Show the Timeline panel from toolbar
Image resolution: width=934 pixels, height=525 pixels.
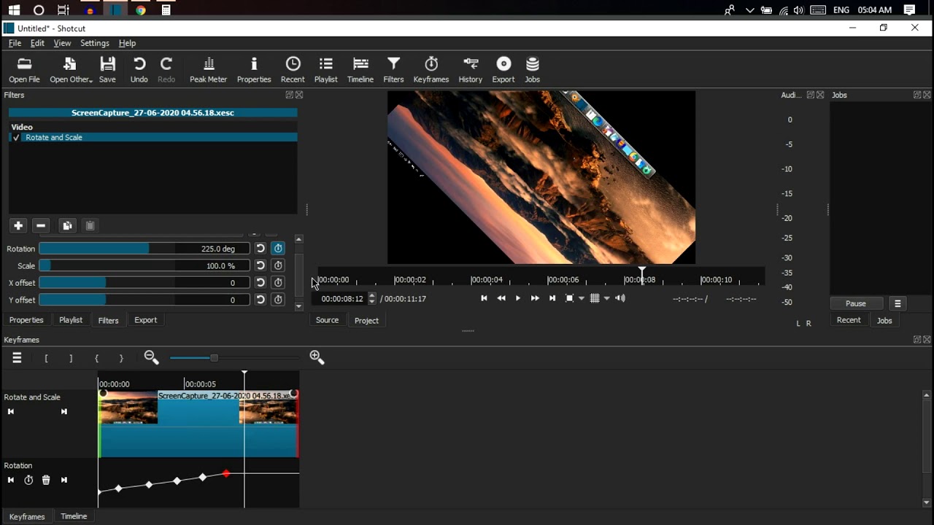[x=360, y=70]
